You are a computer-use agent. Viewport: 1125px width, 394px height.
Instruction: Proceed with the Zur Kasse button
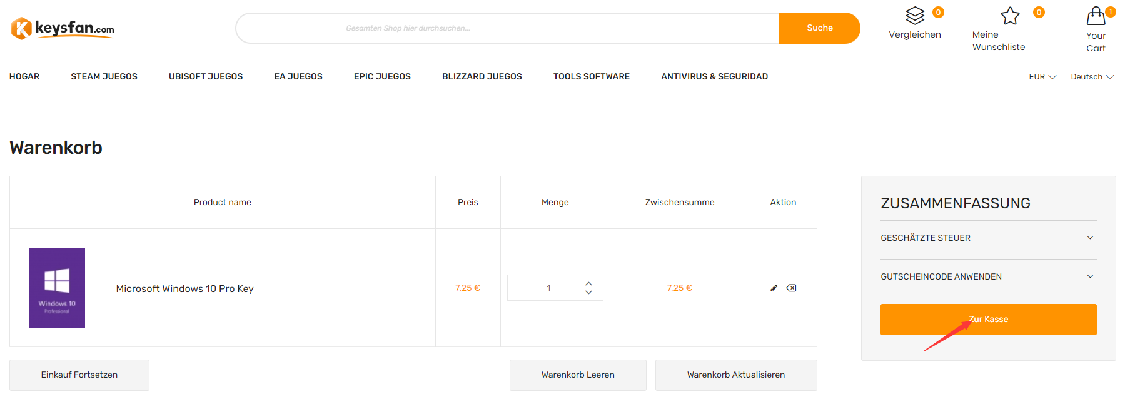tap(988, 320)
